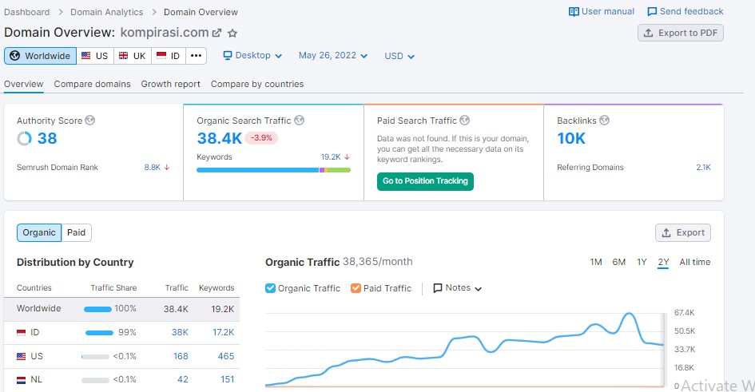Toggle the Paid Traffic checkbox
The height and width of the screenshot is (392, 755).
356,288
